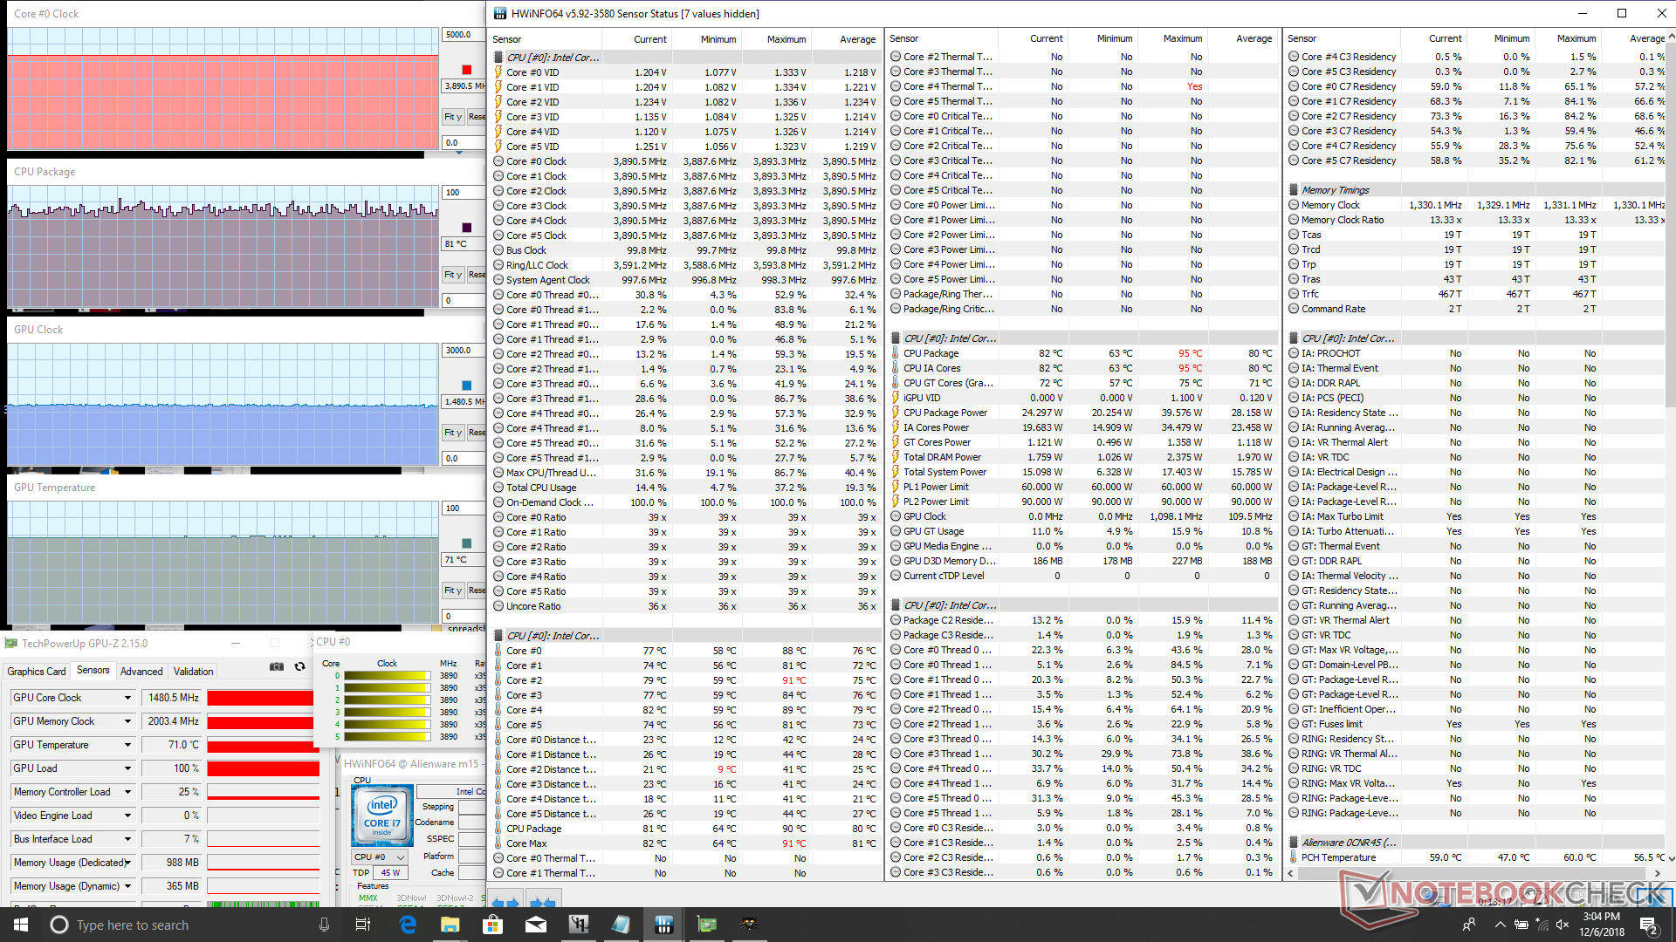Screen dimensions: 1676x942
Task: Click the Alienware taskbar icon
Action: (749, 925)
